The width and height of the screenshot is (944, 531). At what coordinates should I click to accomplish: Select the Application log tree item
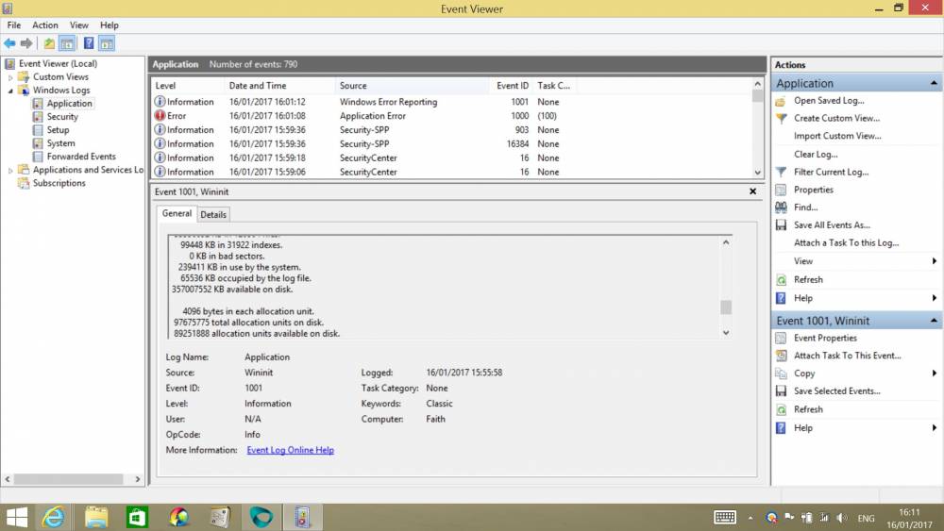69,104
